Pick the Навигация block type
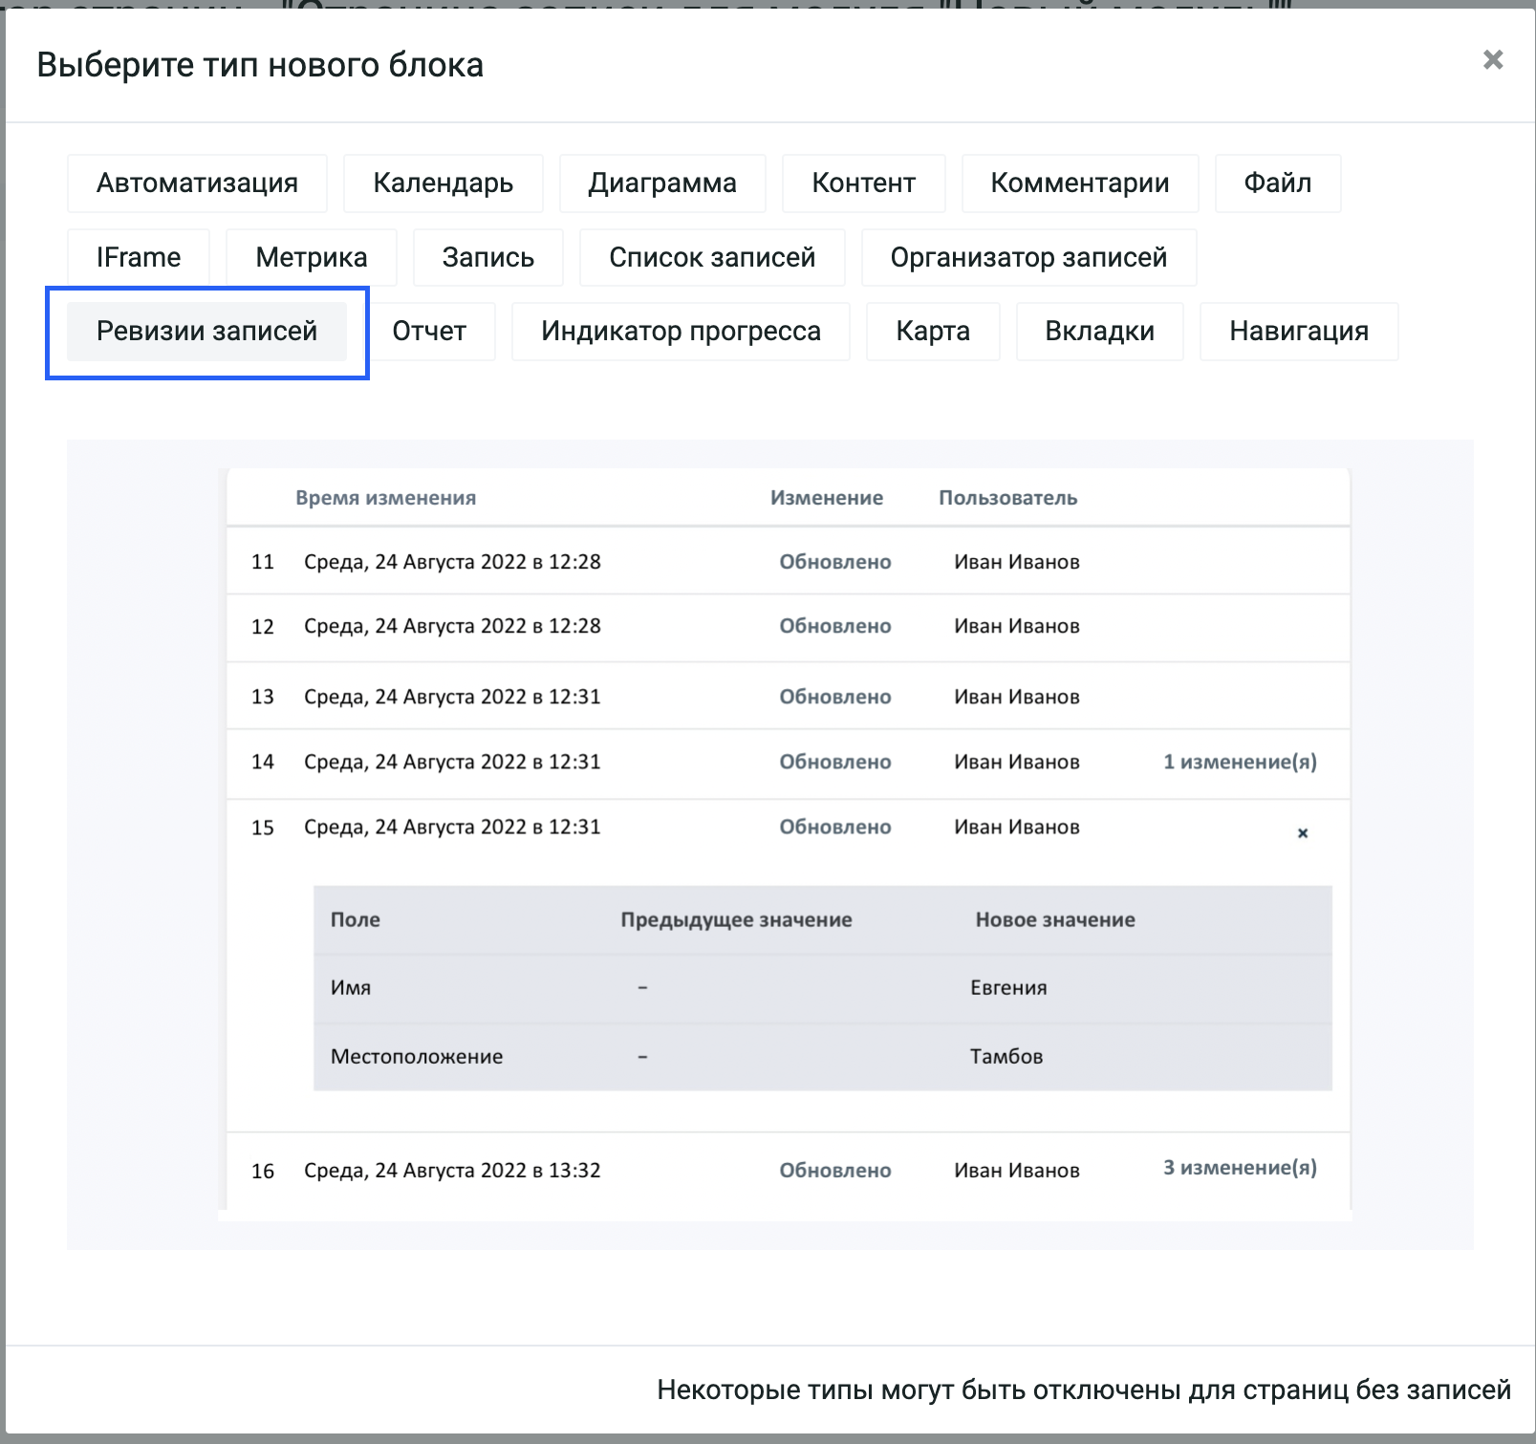 pos(1299,332)
